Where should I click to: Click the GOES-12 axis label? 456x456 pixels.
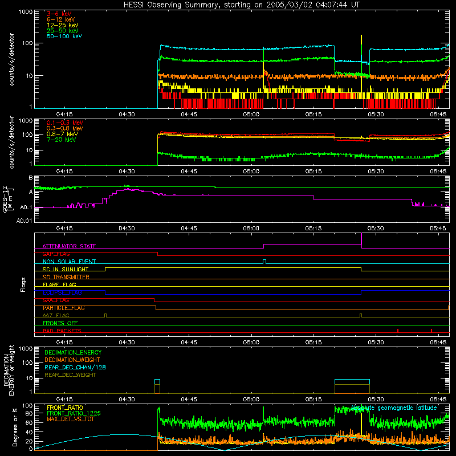point(7,199)
